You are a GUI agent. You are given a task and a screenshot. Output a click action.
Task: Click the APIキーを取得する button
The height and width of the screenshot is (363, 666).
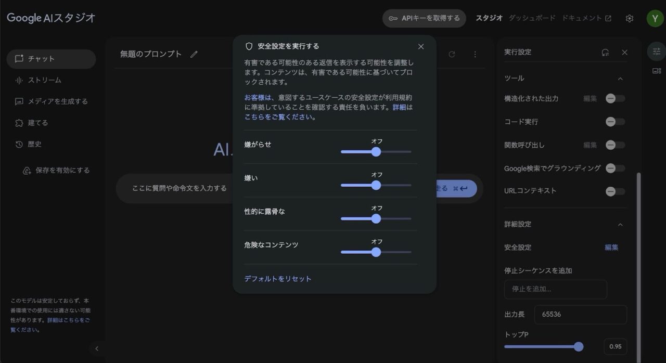point(424,18)
